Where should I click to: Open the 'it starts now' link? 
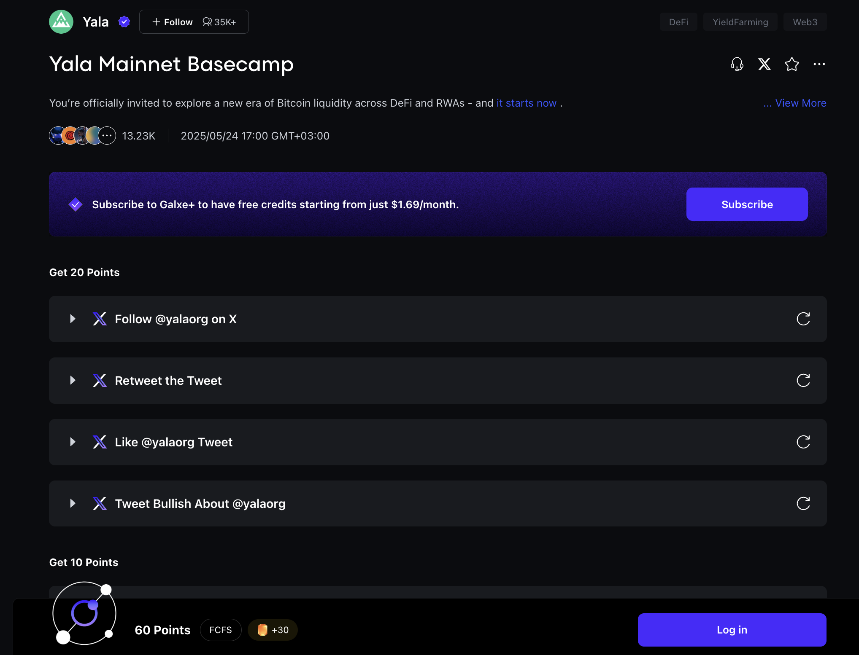(x=526, y=103)
